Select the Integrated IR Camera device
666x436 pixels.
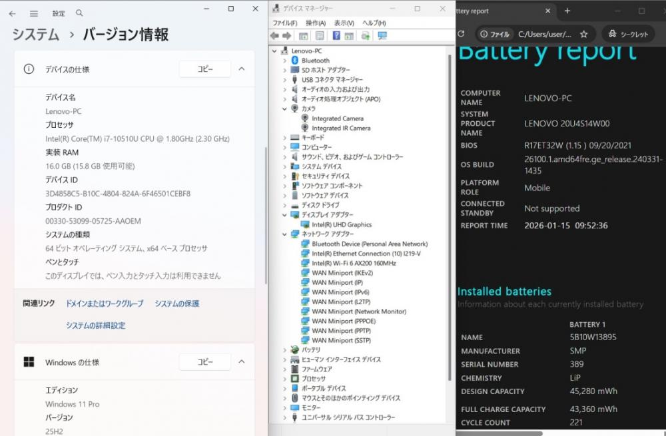(341, 128)
